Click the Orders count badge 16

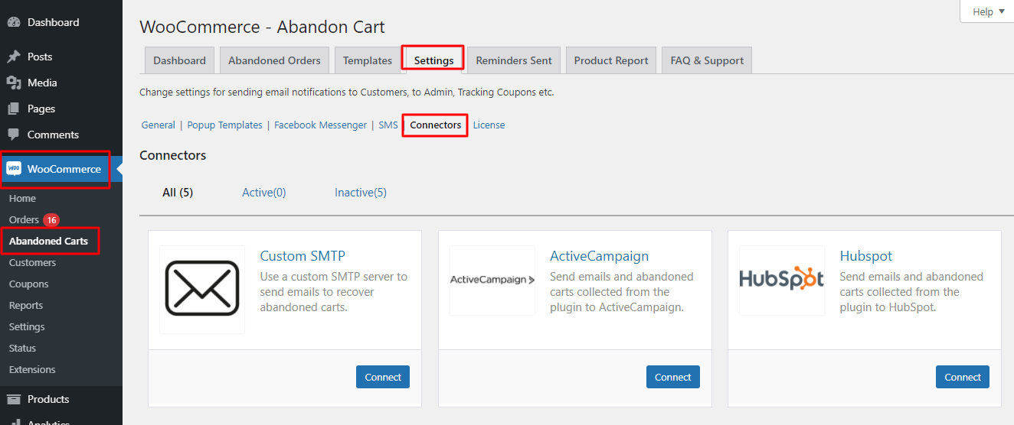pyautogui.click(x=51, y=220)
